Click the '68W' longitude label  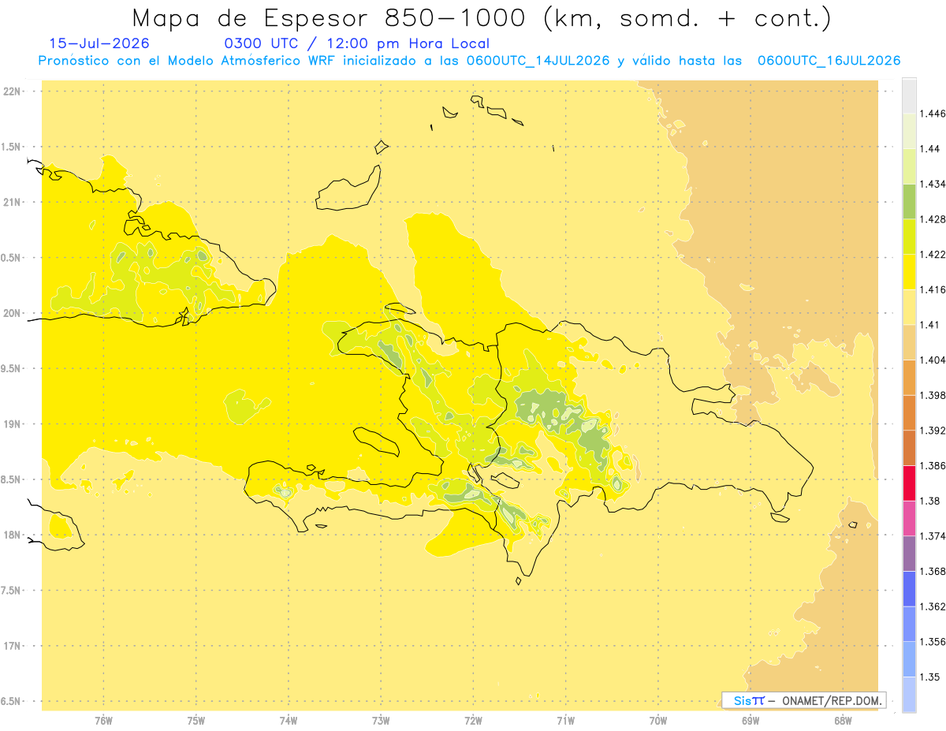tap(843, 720)
